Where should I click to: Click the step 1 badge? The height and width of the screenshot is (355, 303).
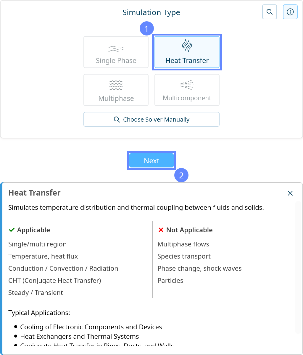coord(147,29)
